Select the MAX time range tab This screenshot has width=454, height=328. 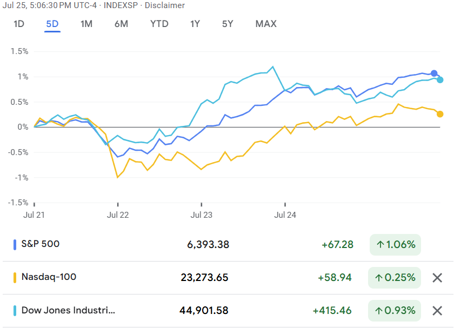pos(266,24)
